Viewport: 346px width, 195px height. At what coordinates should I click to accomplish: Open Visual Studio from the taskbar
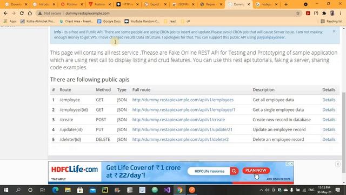click(167, 190)
